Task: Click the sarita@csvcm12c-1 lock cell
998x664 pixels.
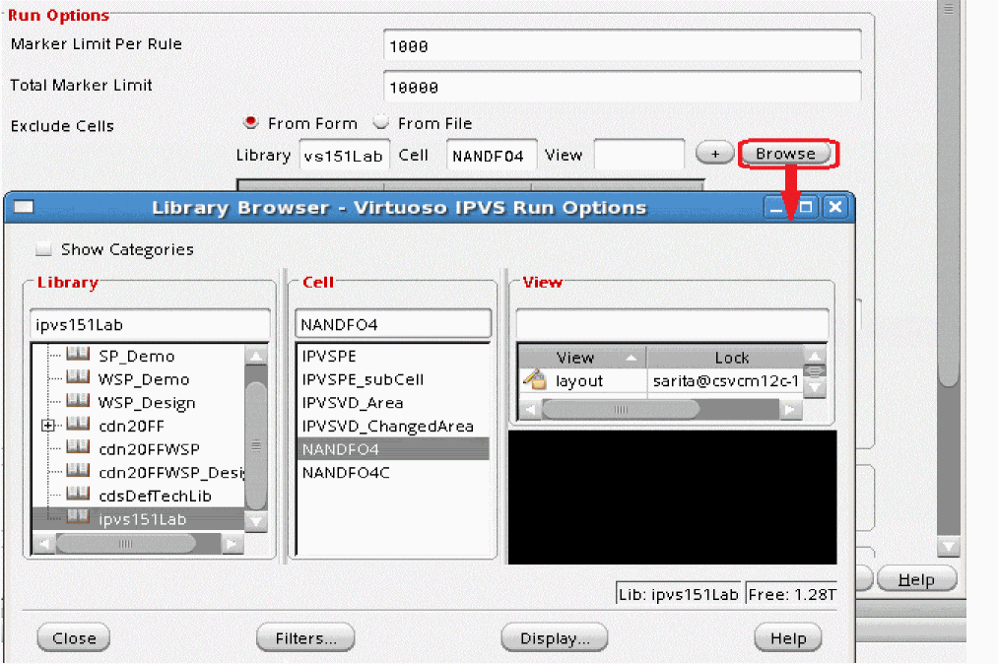Action: tap(725, 380)
